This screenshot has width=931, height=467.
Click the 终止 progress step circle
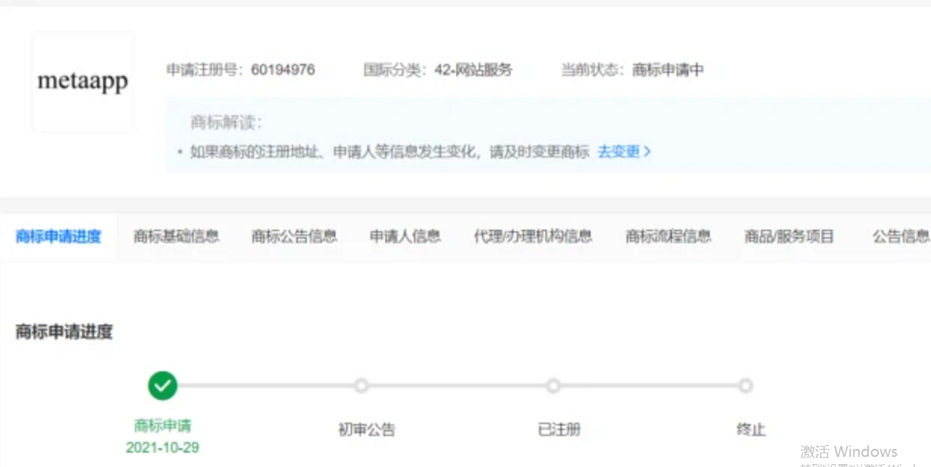click(745, 386)
